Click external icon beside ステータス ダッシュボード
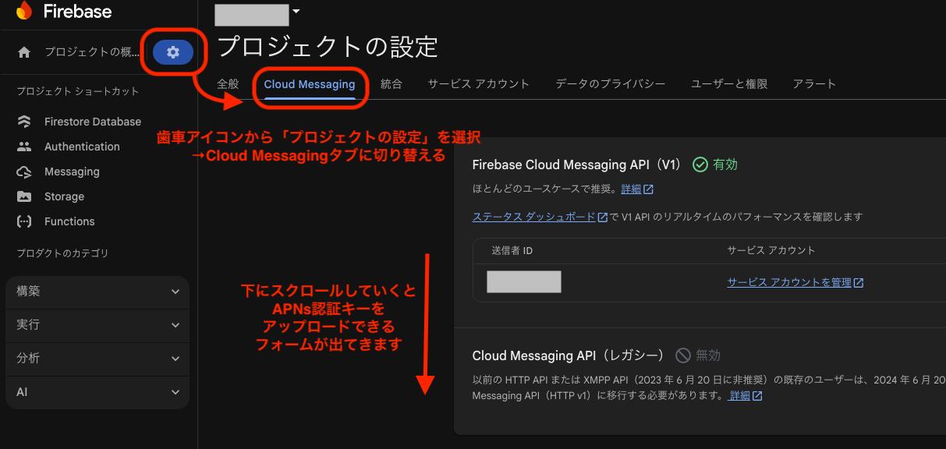The width and height of the screenshot is (946, 449). coord(602,217)
